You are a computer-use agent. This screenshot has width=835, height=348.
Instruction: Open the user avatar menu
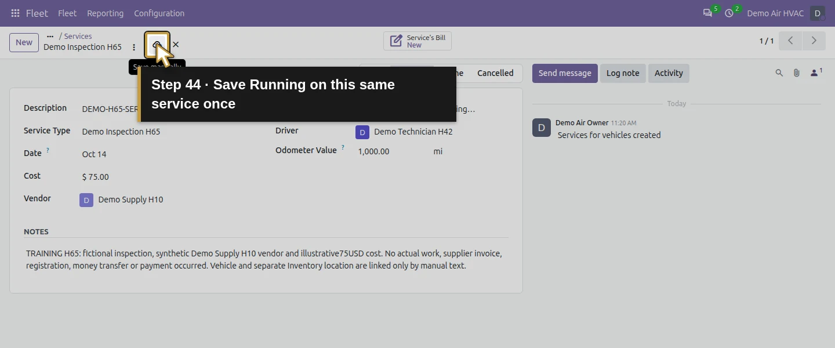coord(818,13)
